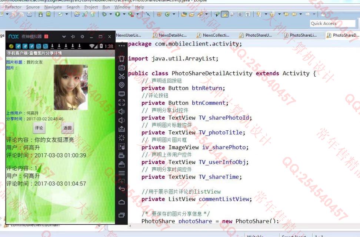360x237 pixels.
Task: Click the orange grid toolbar icon
Action: click(159, 14)
